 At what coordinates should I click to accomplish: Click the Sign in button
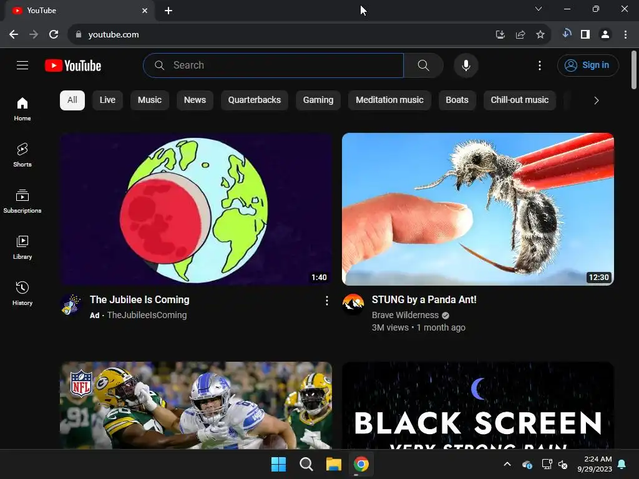coord(588,65)
